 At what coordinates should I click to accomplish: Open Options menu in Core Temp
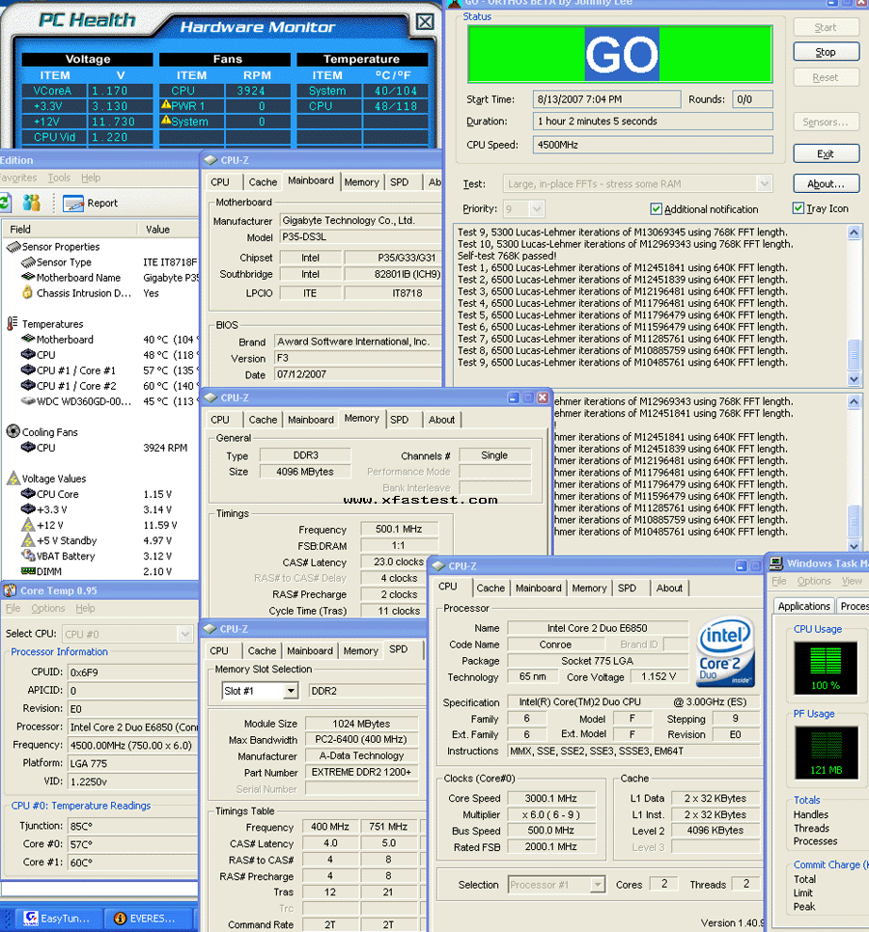pos(48,608)
